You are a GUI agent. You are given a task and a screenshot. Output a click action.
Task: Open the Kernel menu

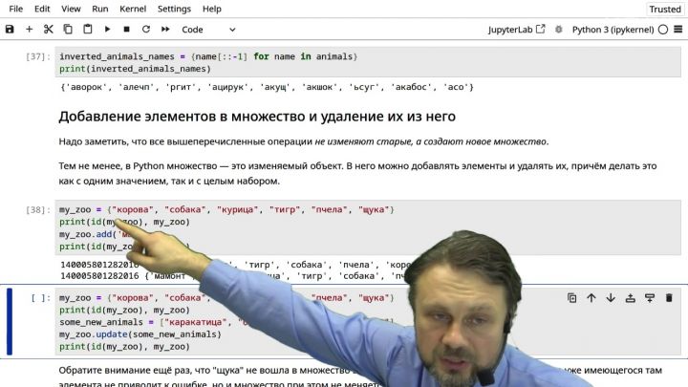133,9
